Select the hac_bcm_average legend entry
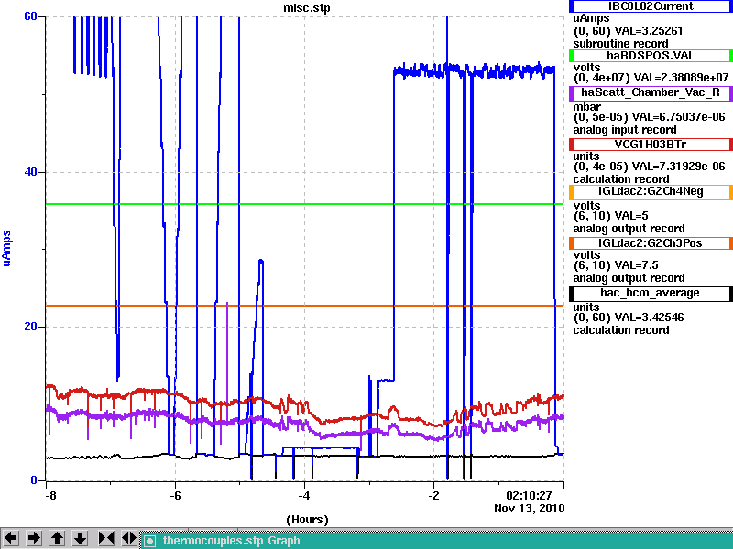 pyautogui.click(x=651, y=293)
